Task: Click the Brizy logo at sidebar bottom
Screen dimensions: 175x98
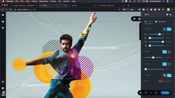Action: [4, 93]
